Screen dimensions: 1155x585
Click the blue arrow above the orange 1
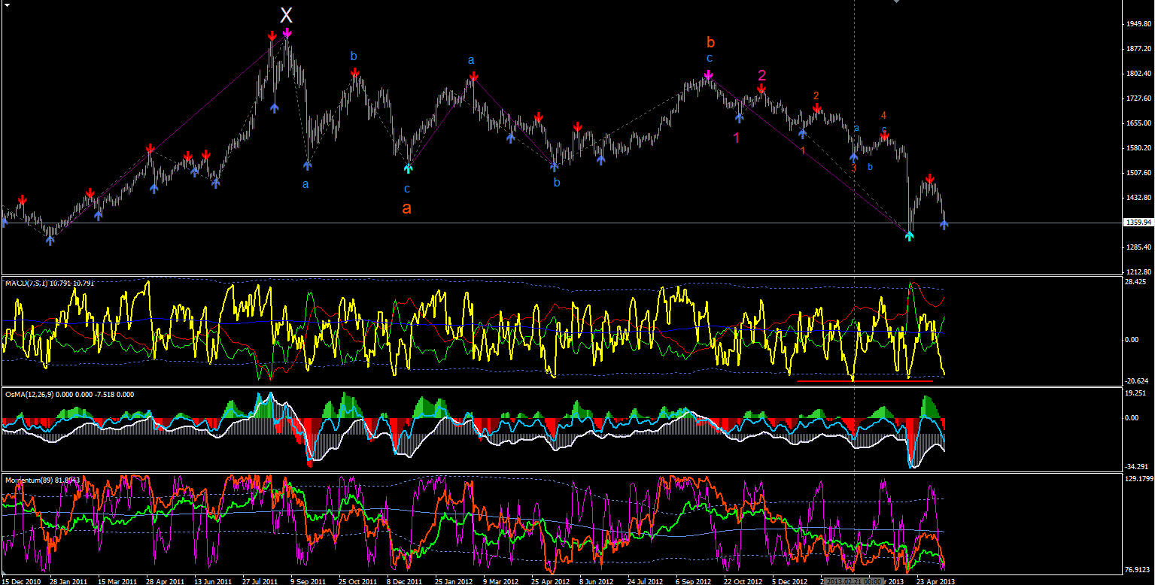coord(803,133)
